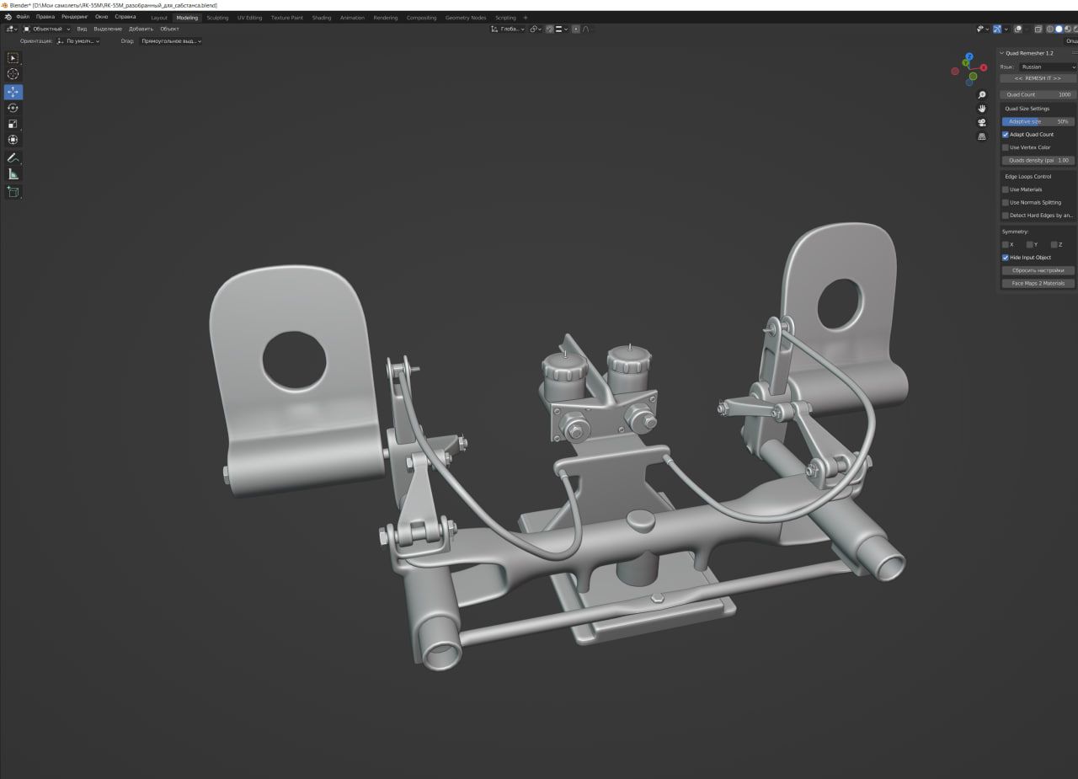This screenshot has height=779, width=1078.
Task: Open the Russian language dropdown
Action: click(x=1047, y=67)
